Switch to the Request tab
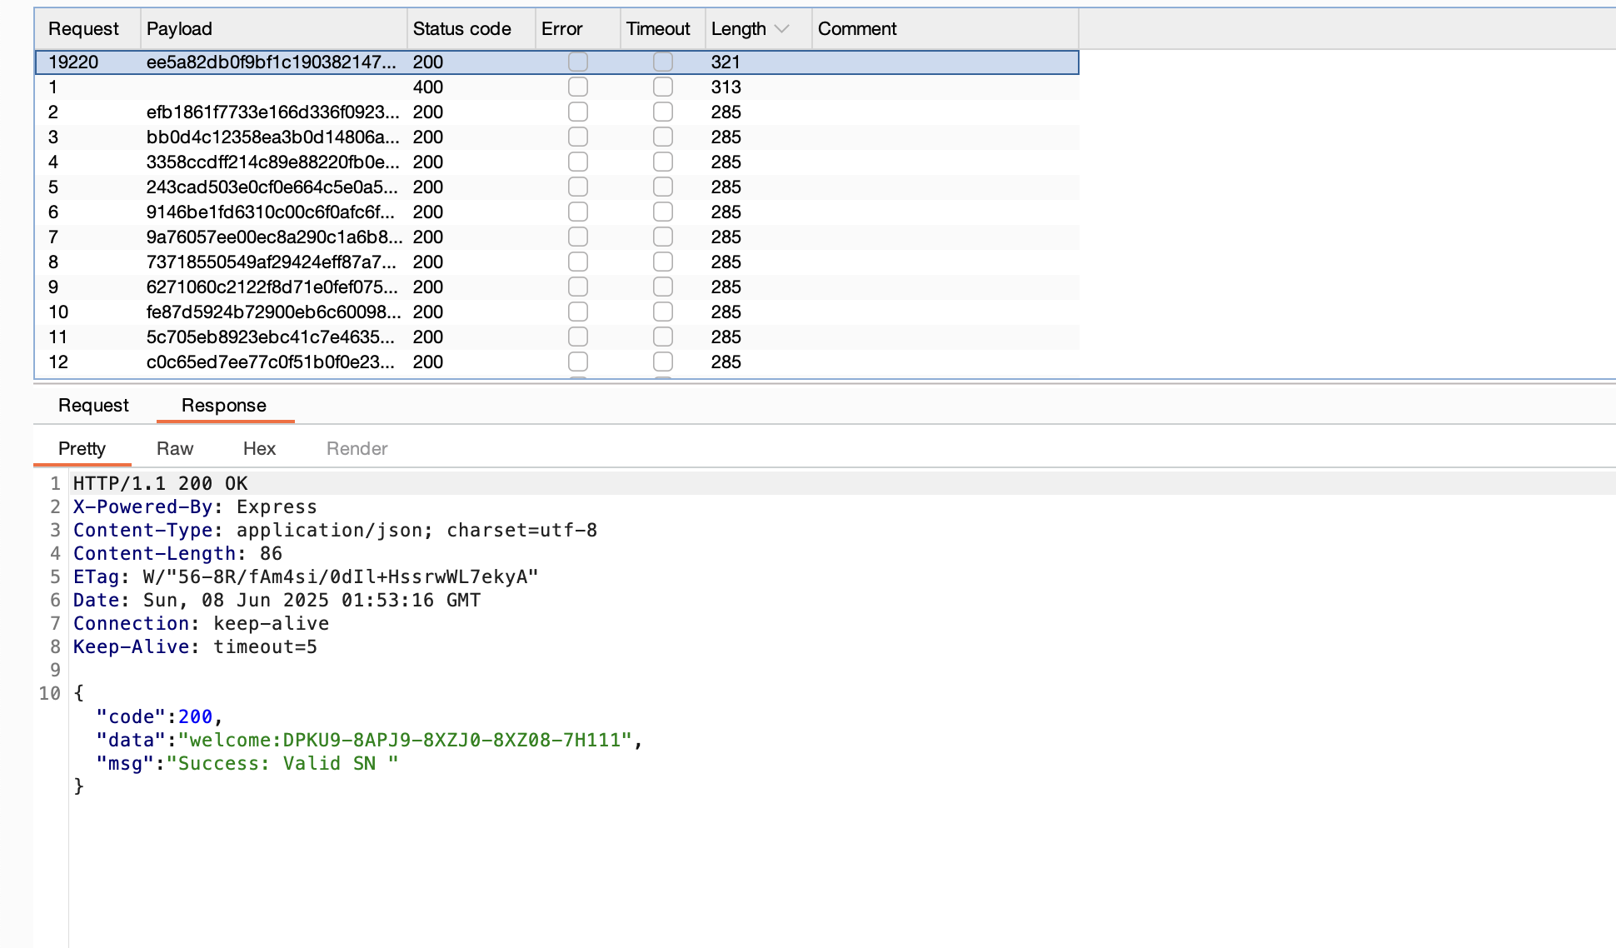 coord(93,406)
